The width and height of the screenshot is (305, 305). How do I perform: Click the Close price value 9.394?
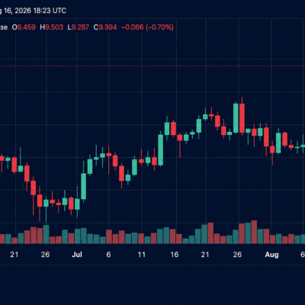(x=108, y=27)
